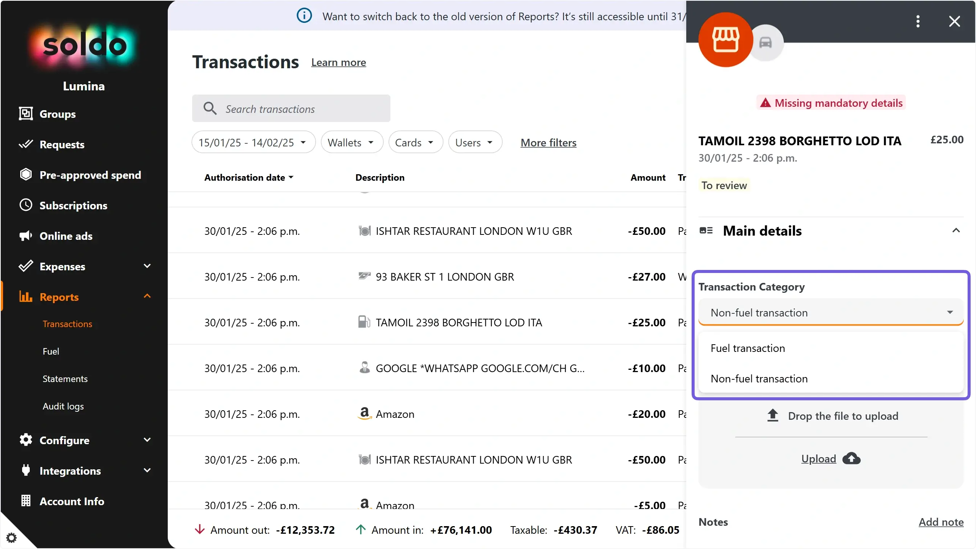Click the gear icon at bottom-left corner

coord(11,538)
